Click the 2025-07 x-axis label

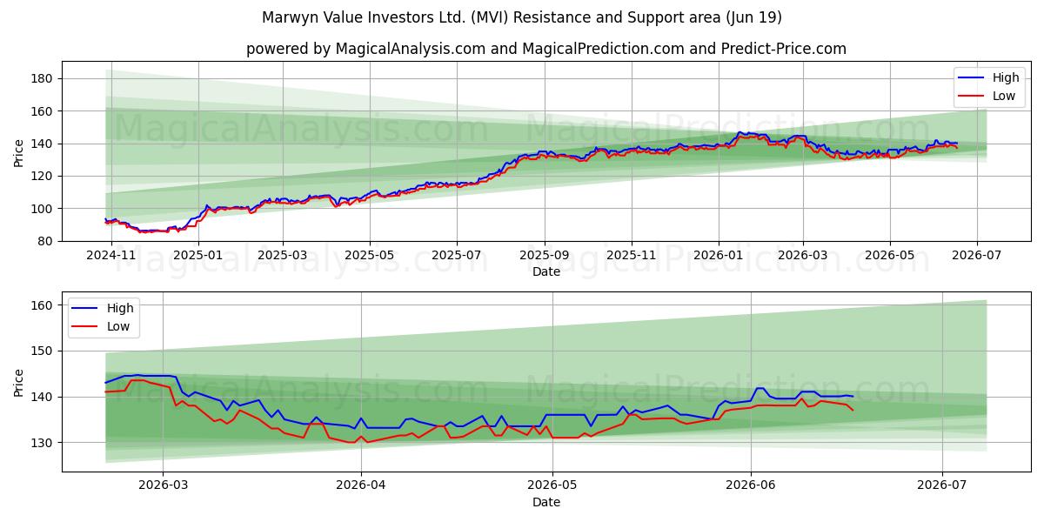tap(458, 257)
